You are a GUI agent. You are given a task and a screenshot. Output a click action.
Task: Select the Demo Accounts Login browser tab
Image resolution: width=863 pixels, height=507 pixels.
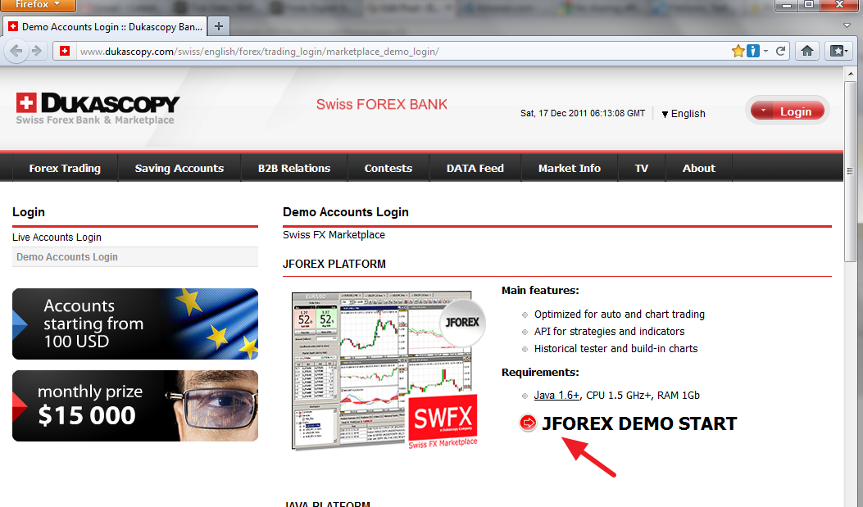point(106,26)
